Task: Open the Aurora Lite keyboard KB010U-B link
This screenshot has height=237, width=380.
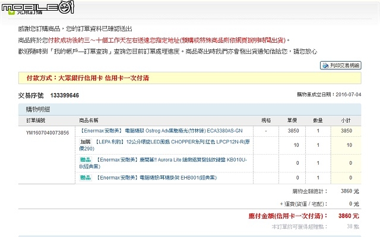Action: [163, 163]
